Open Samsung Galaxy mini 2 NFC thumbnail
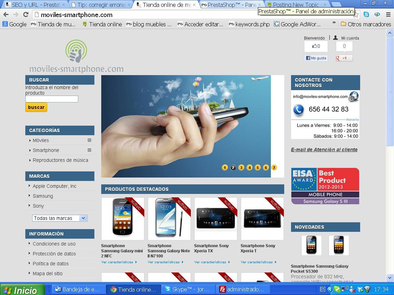Image resolution: width=394 pixels, height=295 pixels. pos(123,219)
